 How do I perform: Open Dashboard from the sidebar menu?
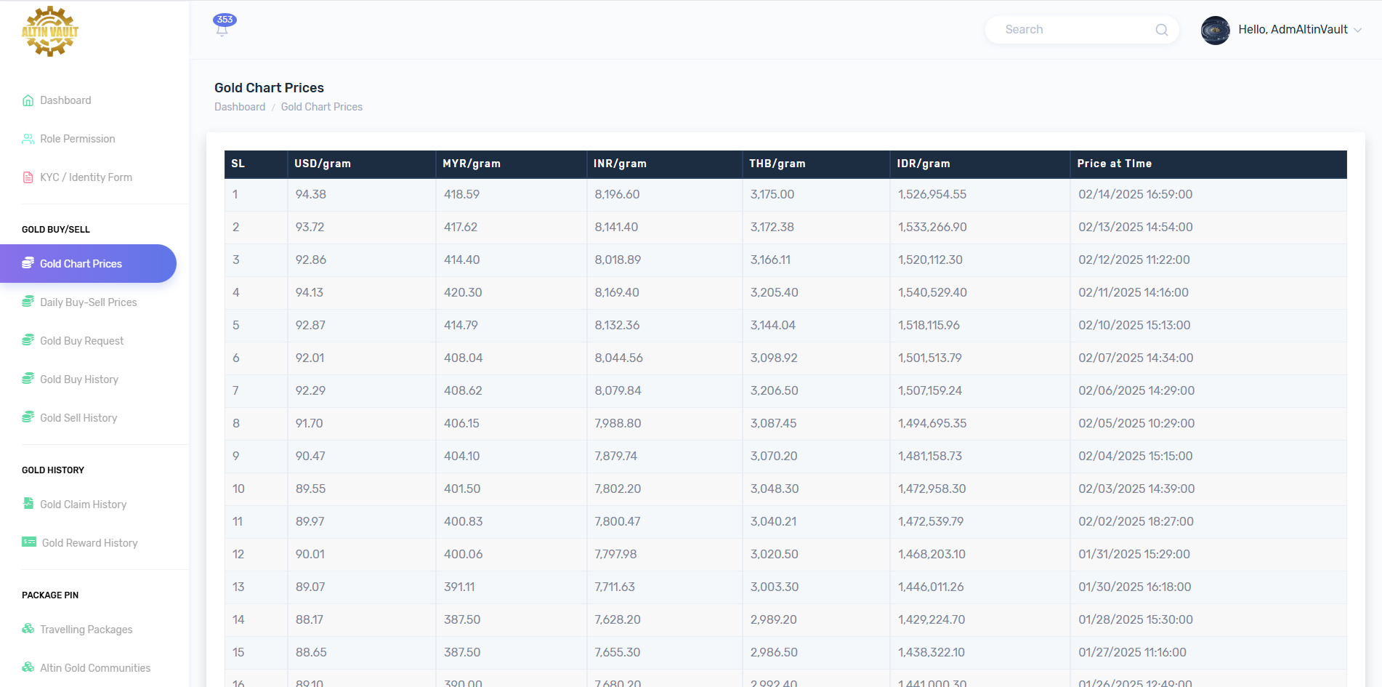pos(65,100)
